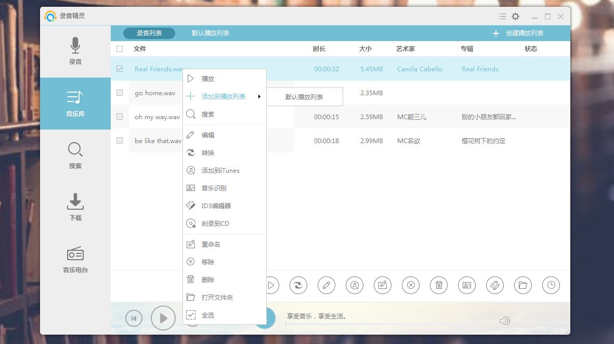This screenshot has height=344, width=614.
Task: Choose ID3编辑器 in the context menu
Action: click(225, 206)
